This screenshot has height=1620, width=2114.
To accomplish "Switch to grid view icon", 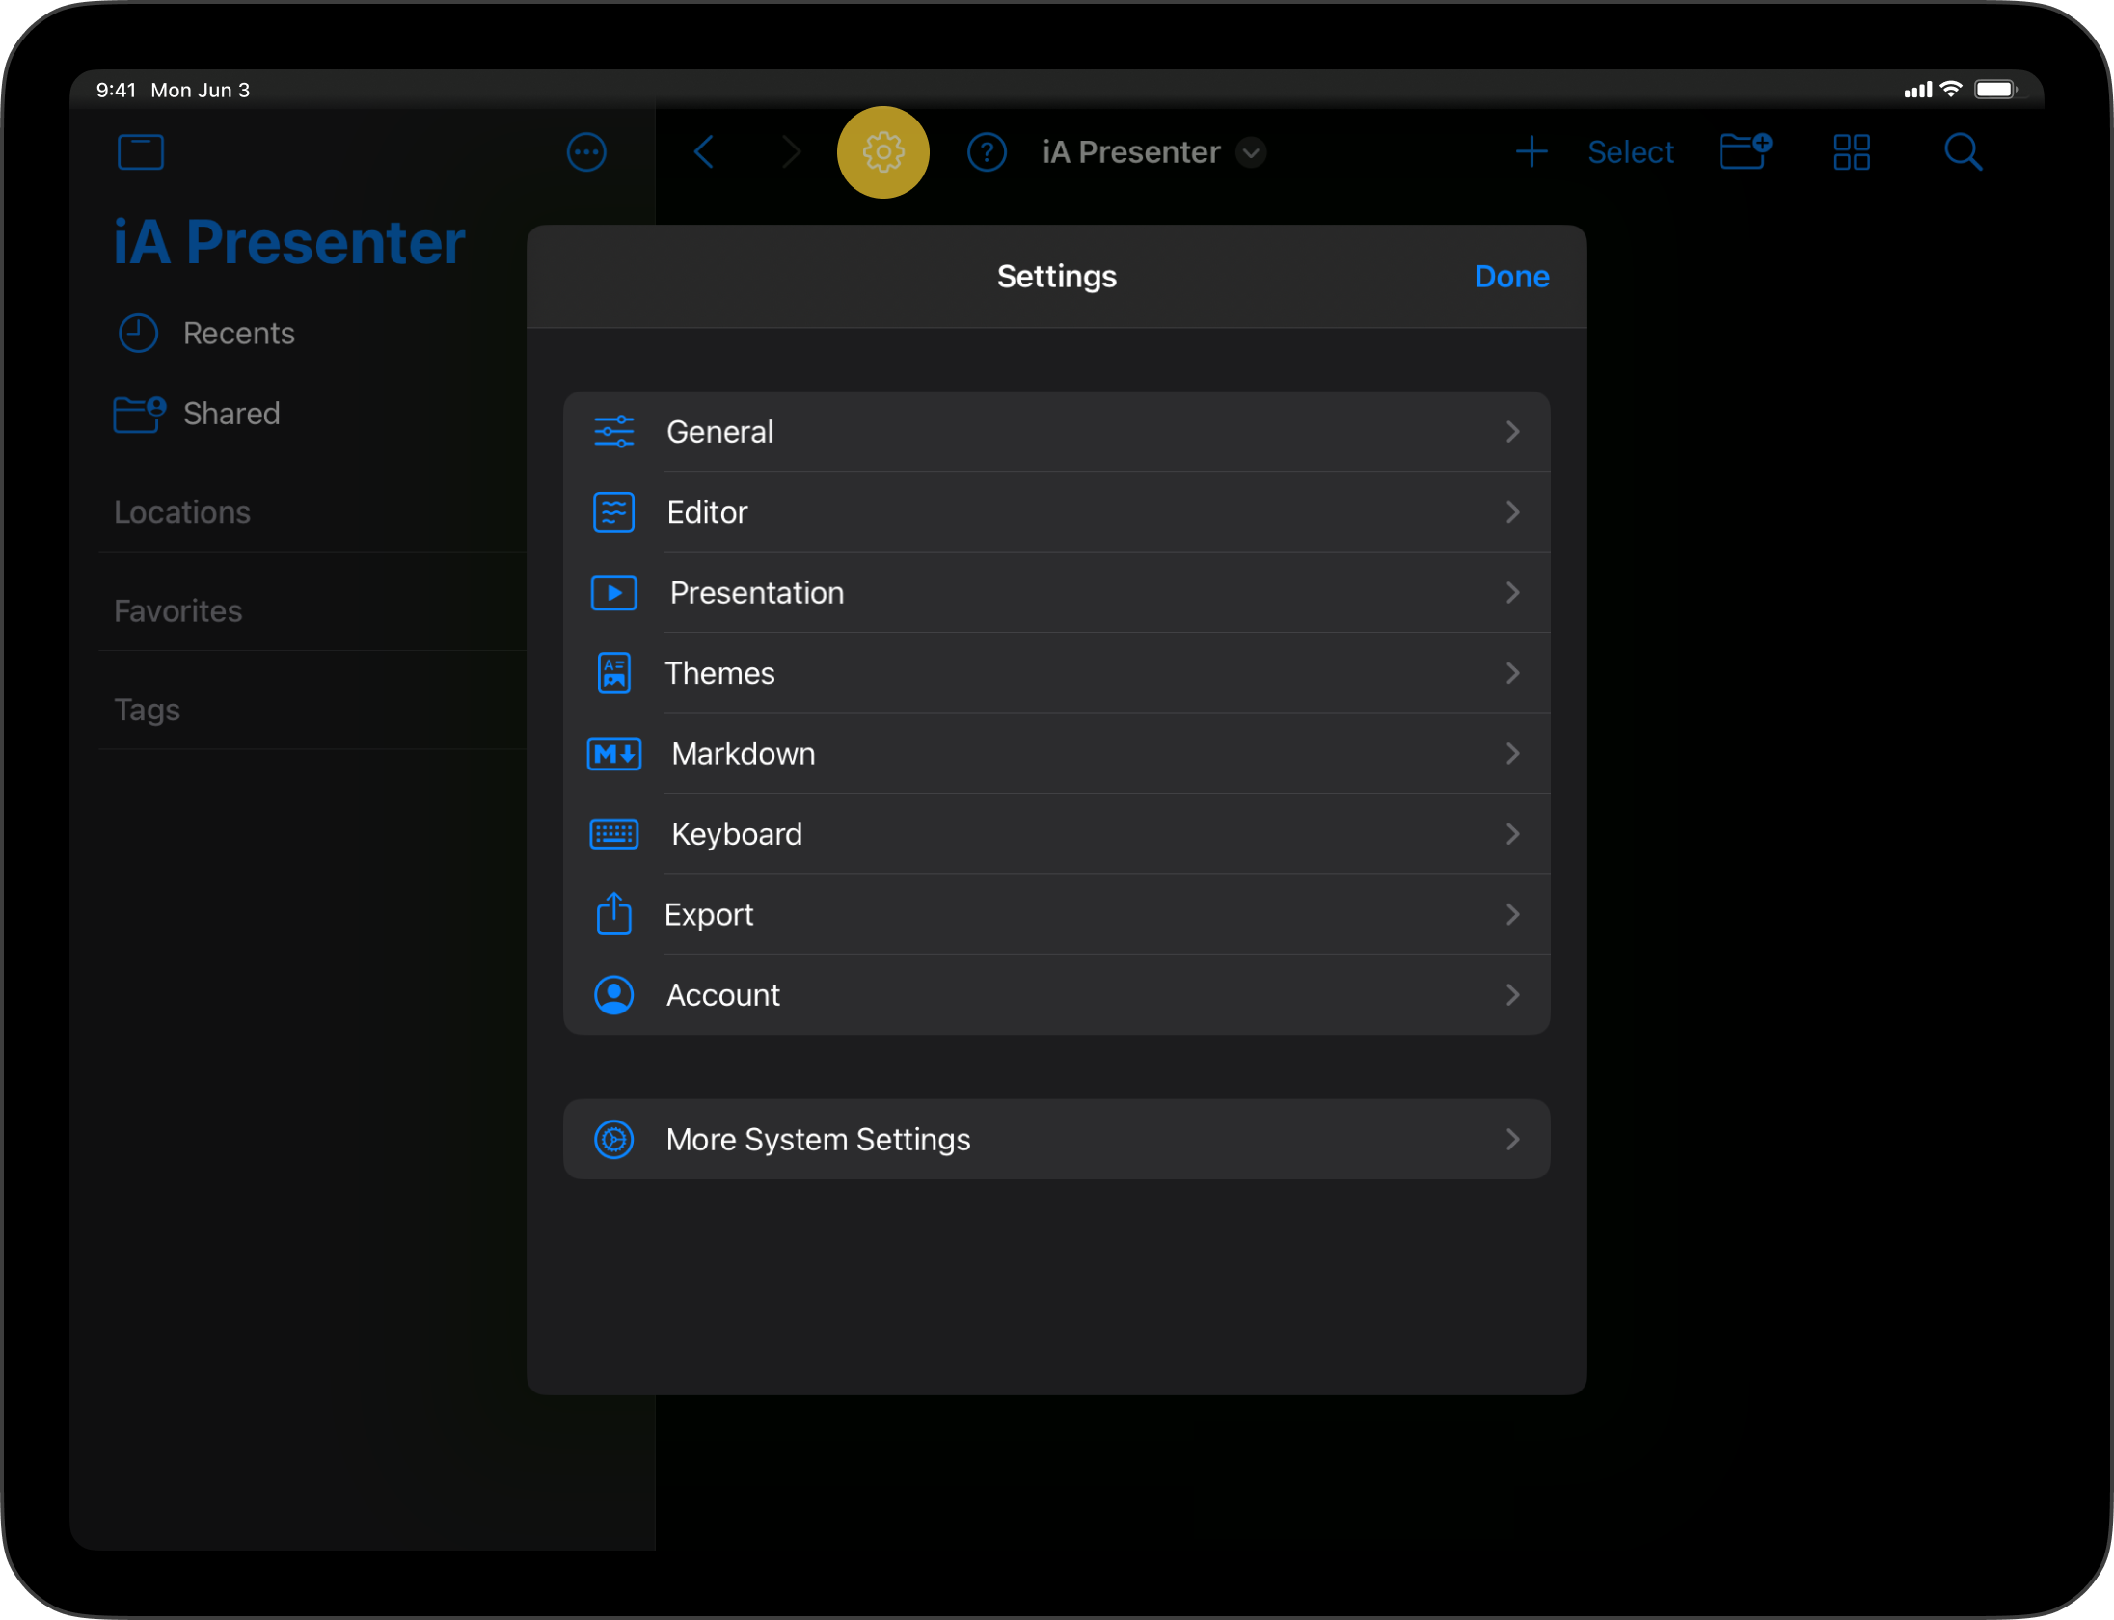I will click(1852, 152).
